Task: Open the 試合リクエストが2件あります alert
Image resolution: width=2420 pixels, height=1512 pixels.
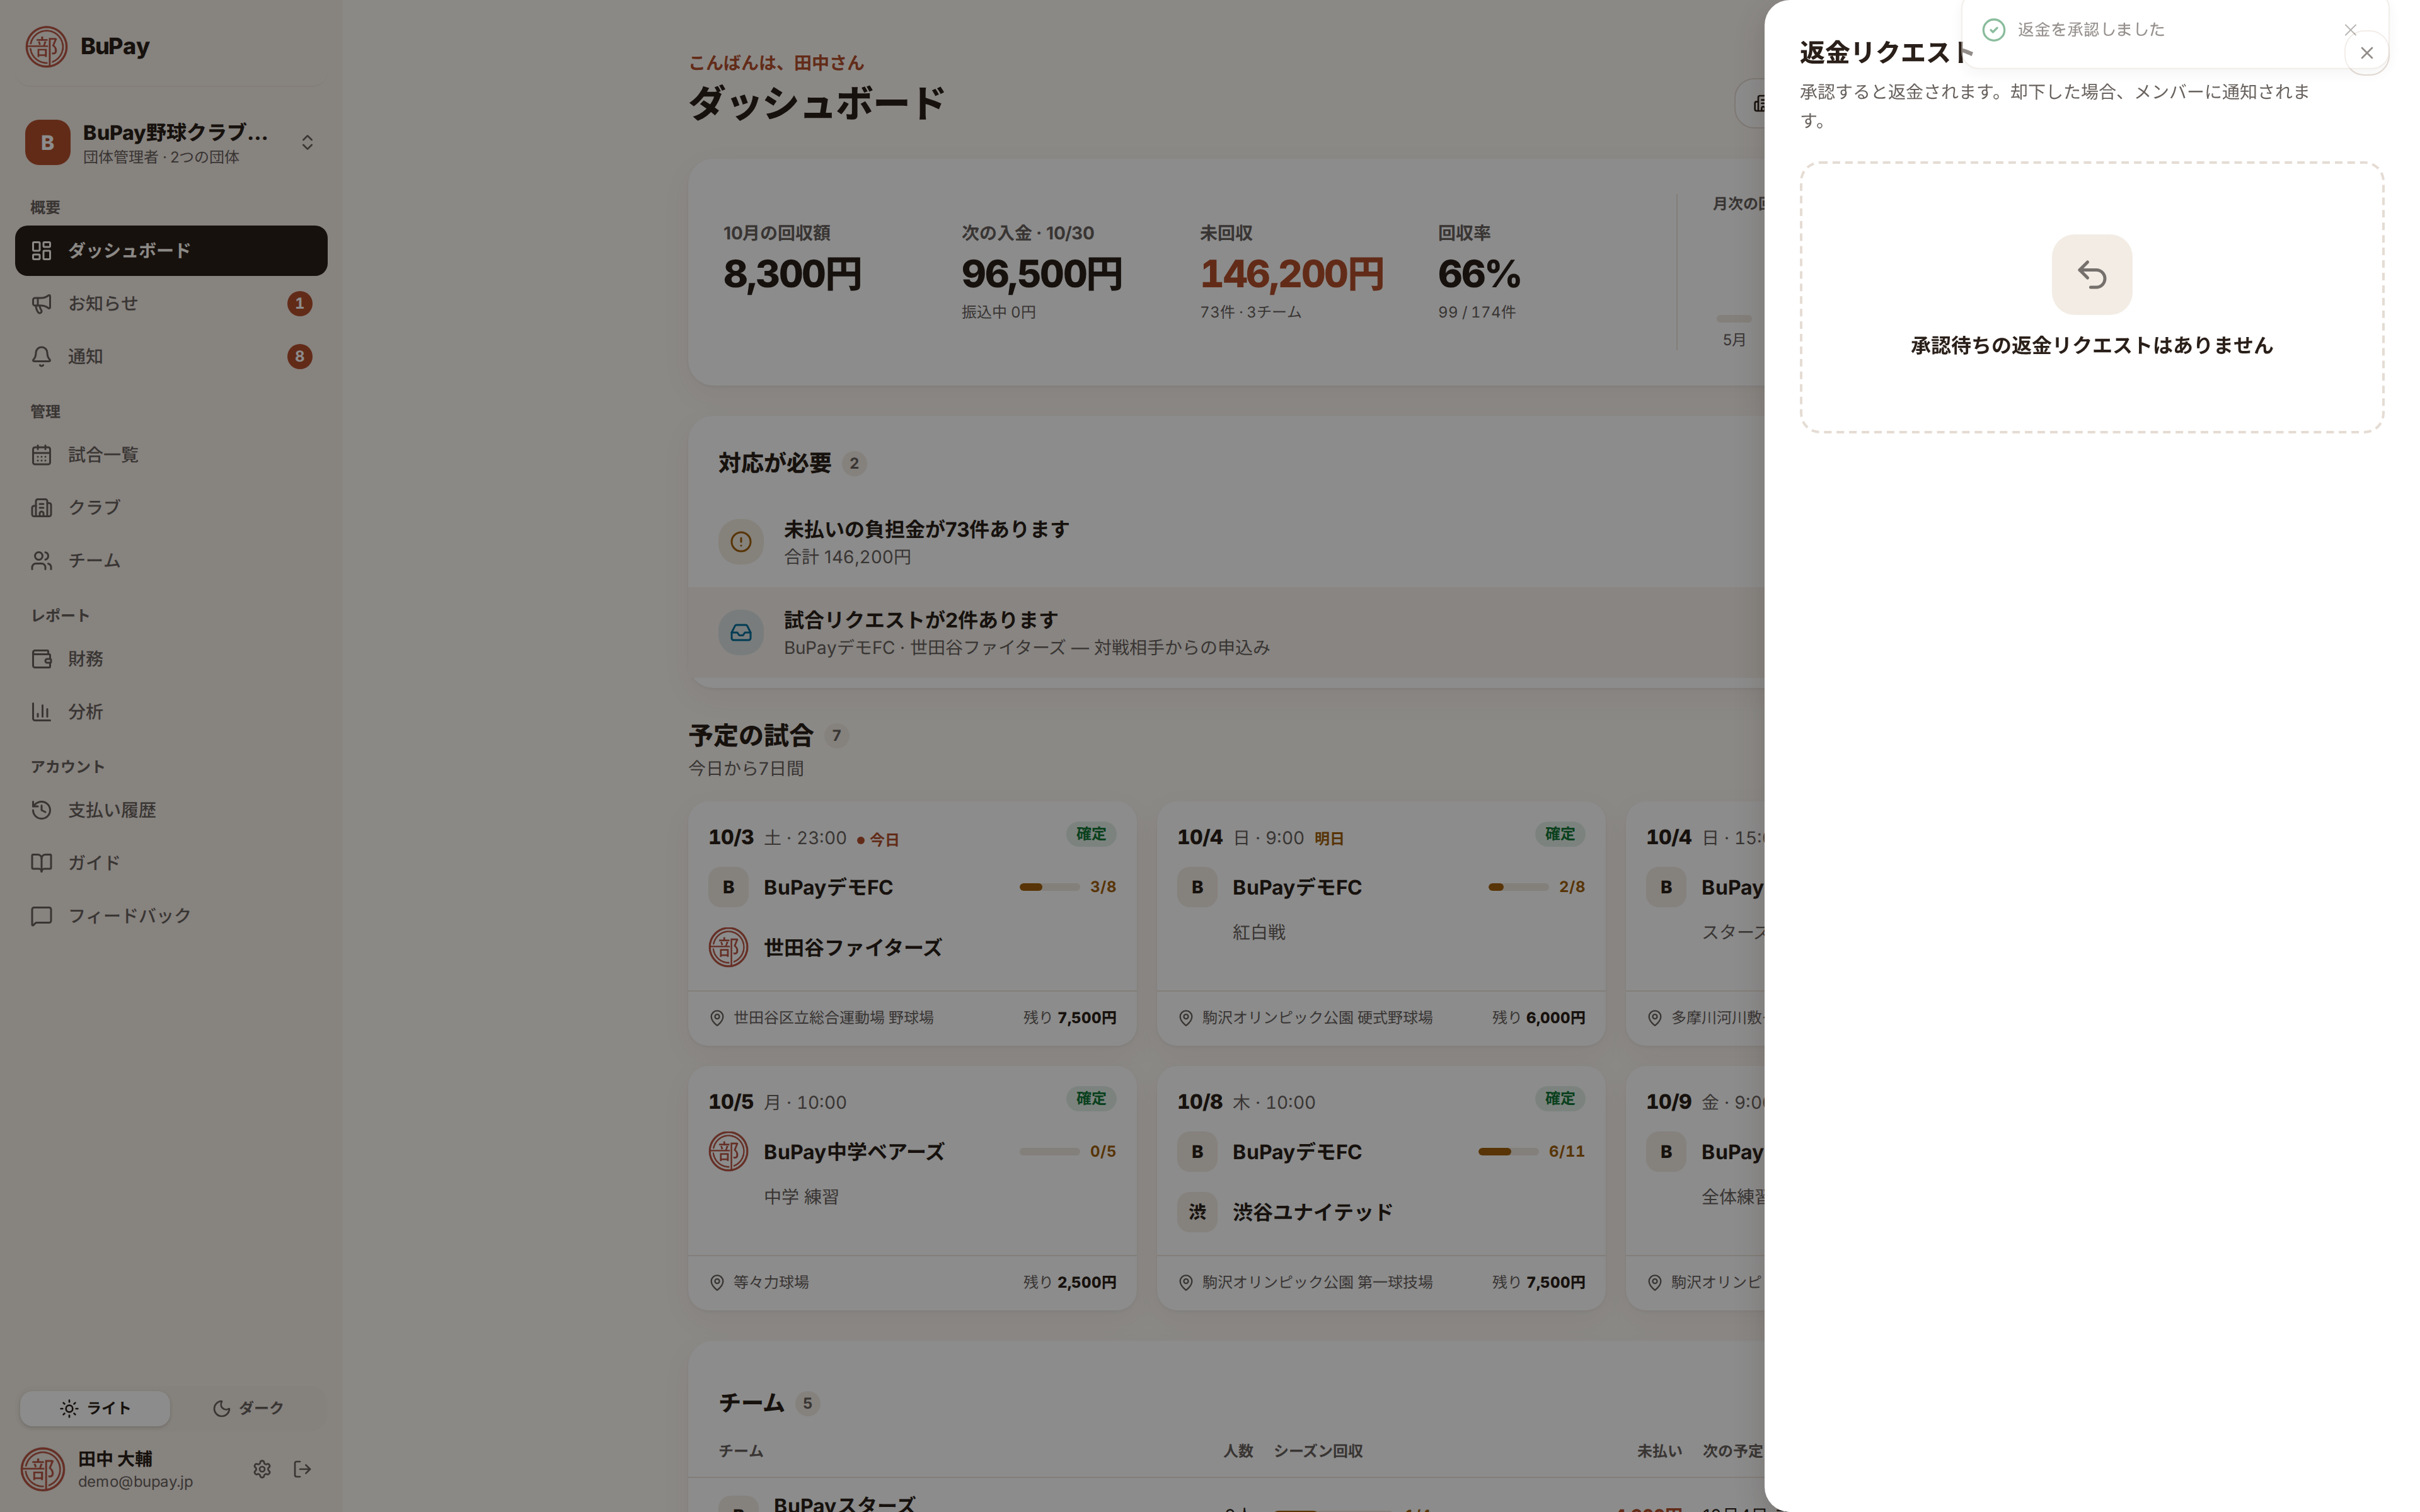Action: click(x=1226, y=633)
